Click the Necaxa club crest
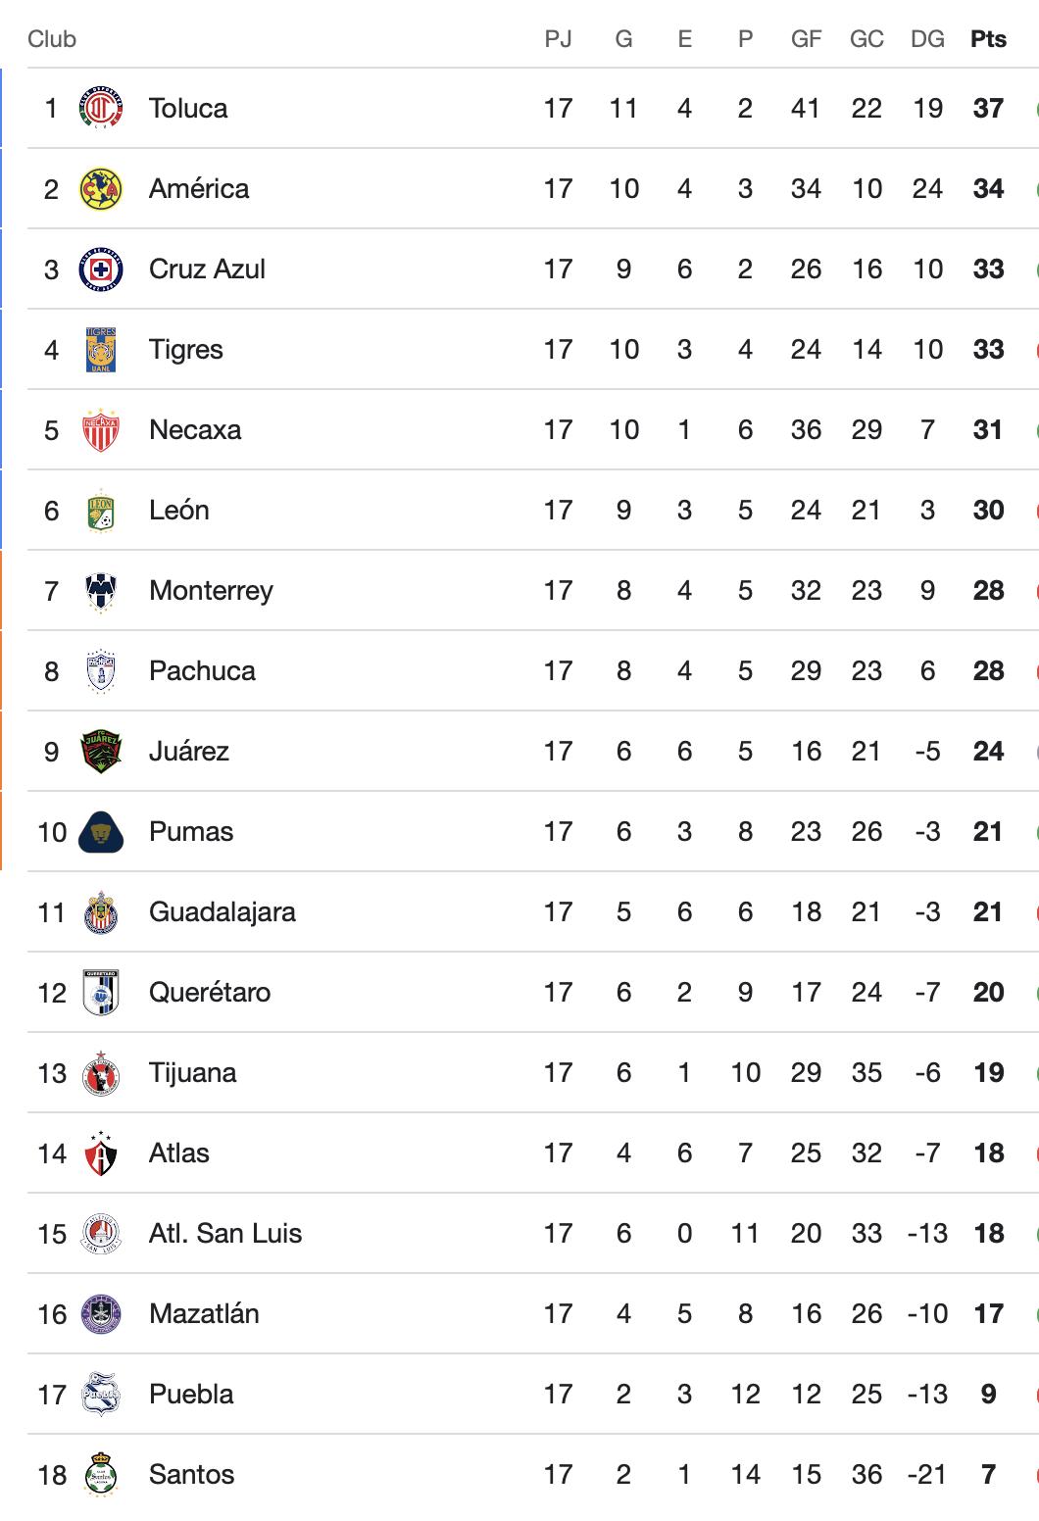Screen dimensions: 1039x1521 pyautogui.click(x=101, y=430)
